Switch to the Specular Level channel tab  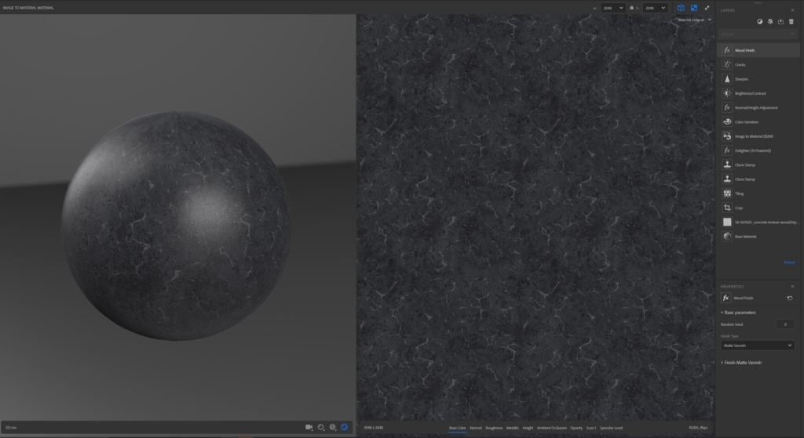(x=611, y=428)
